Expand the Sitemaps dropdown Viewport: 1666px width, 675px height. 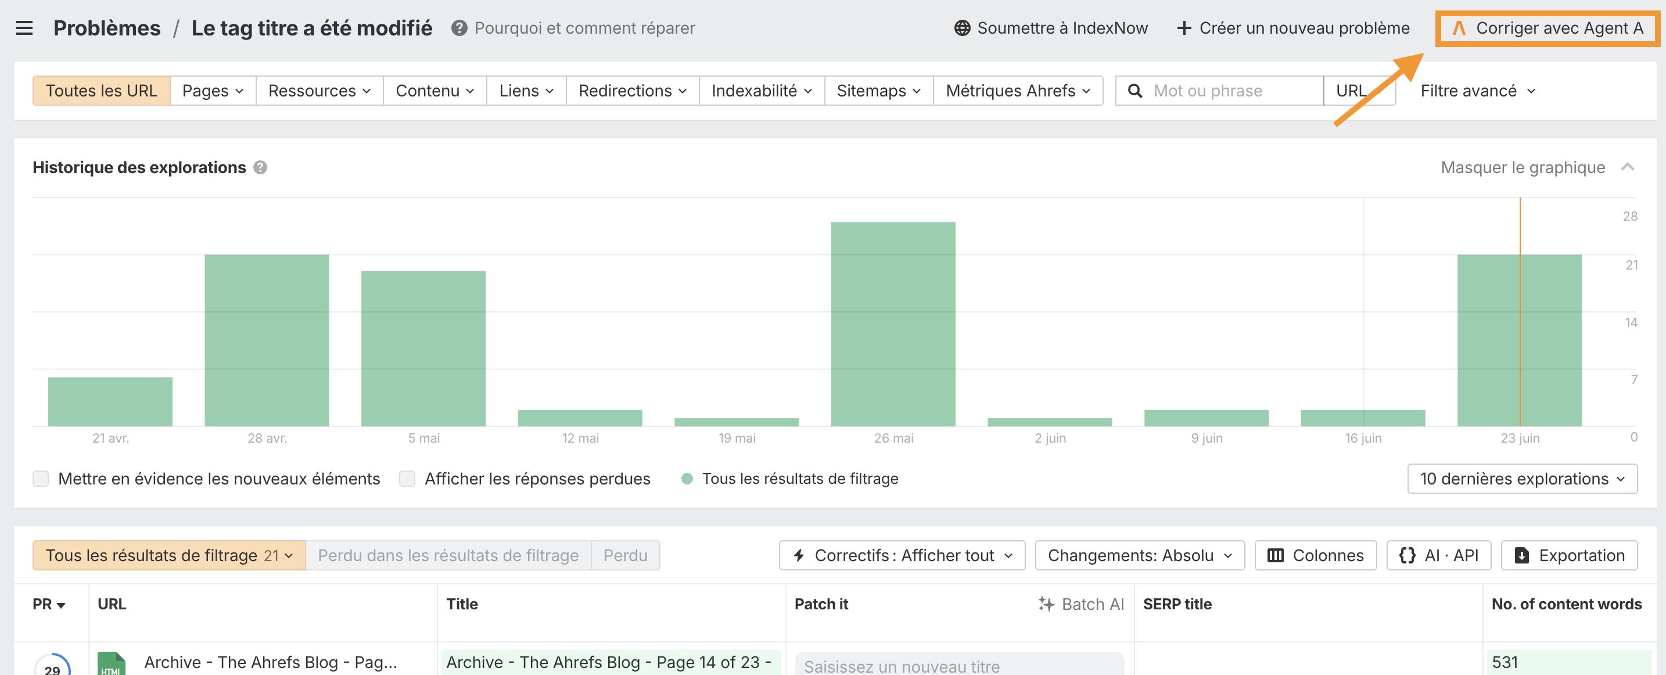879,91
